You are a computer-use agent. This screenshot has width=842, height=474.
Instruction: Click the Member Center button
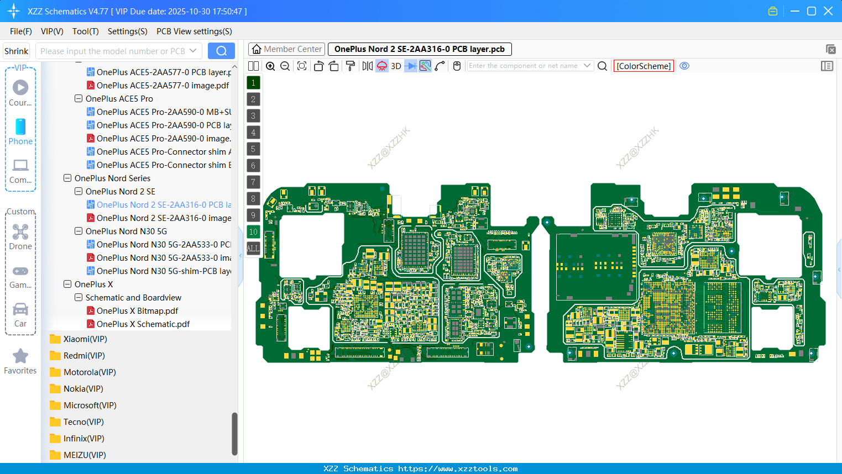[x=286, y=49]
